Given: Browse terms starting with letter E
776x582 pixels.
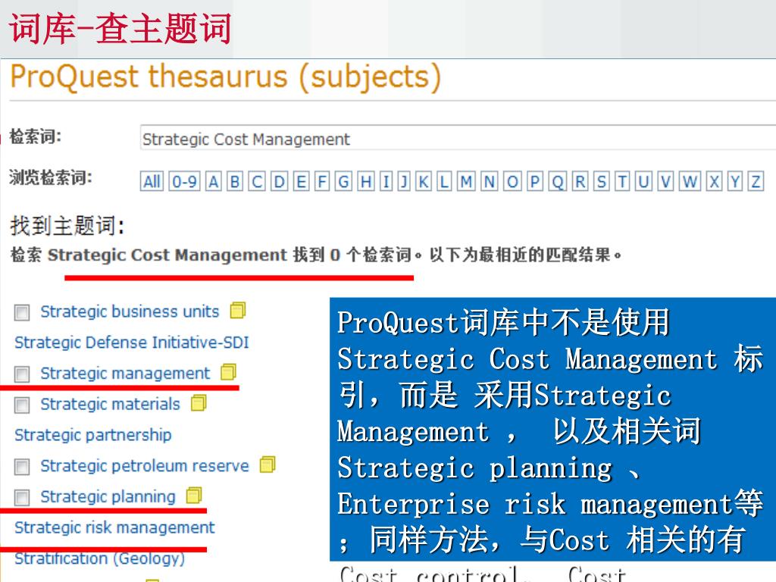Looking at the screenshot, I should 300,182.
